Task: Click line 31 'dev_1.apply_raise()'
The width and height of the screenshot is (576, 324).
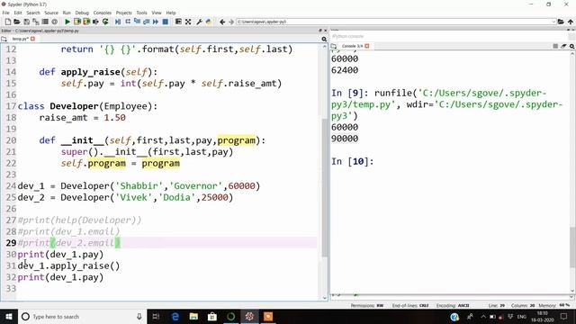Action: coord(68,265)
